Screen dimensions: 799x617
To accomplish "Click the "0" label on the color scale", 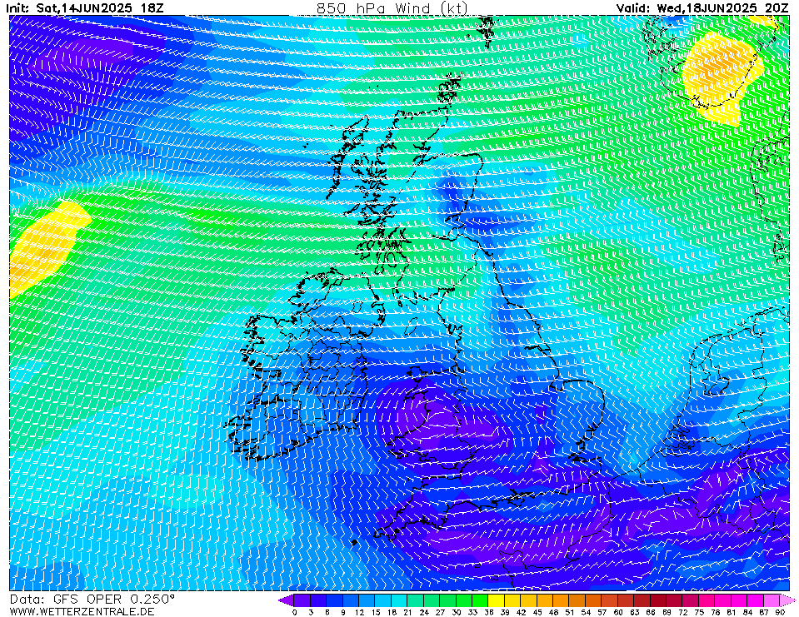I will [295, 612].
